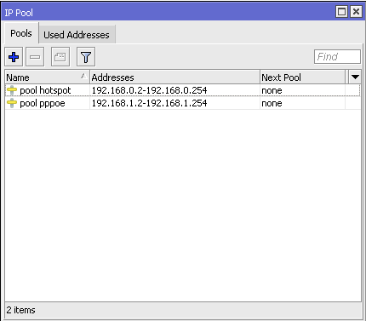Screen dimensions: 366x321
Task: Remove selected pool with minus button
Action: click(x=35, y=57)
